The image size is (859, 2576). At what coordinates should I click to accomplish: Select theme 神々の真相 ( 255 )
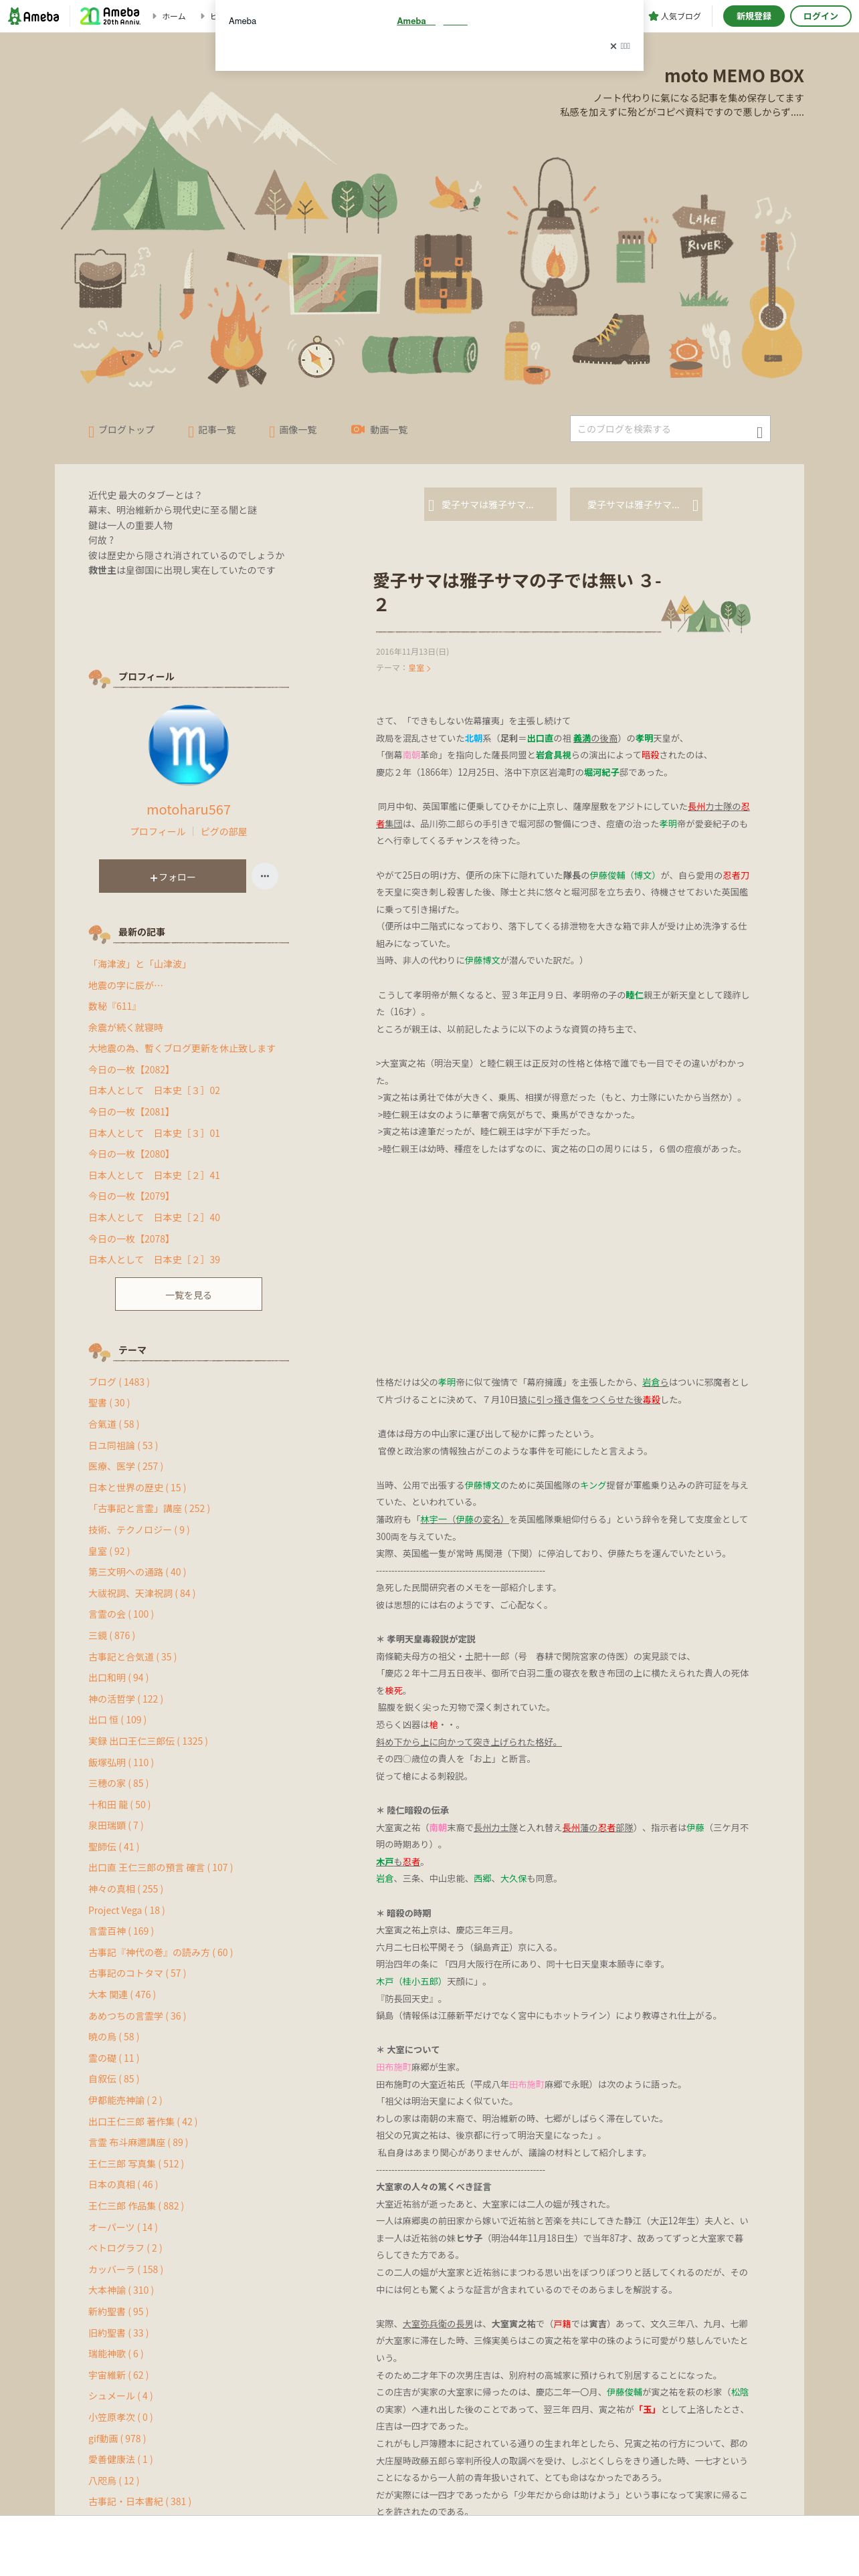[x=126, y=1889]
